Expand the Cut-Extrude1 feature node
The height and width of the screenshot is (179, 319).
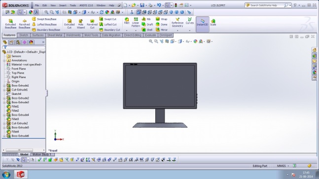(4, 89)
